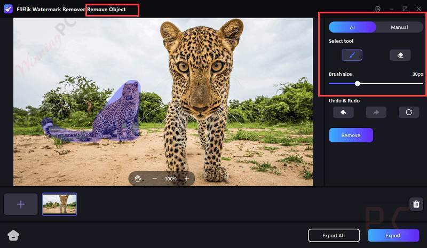Delete image with the trash icon
Screen dimensions: 427x248
416,204
